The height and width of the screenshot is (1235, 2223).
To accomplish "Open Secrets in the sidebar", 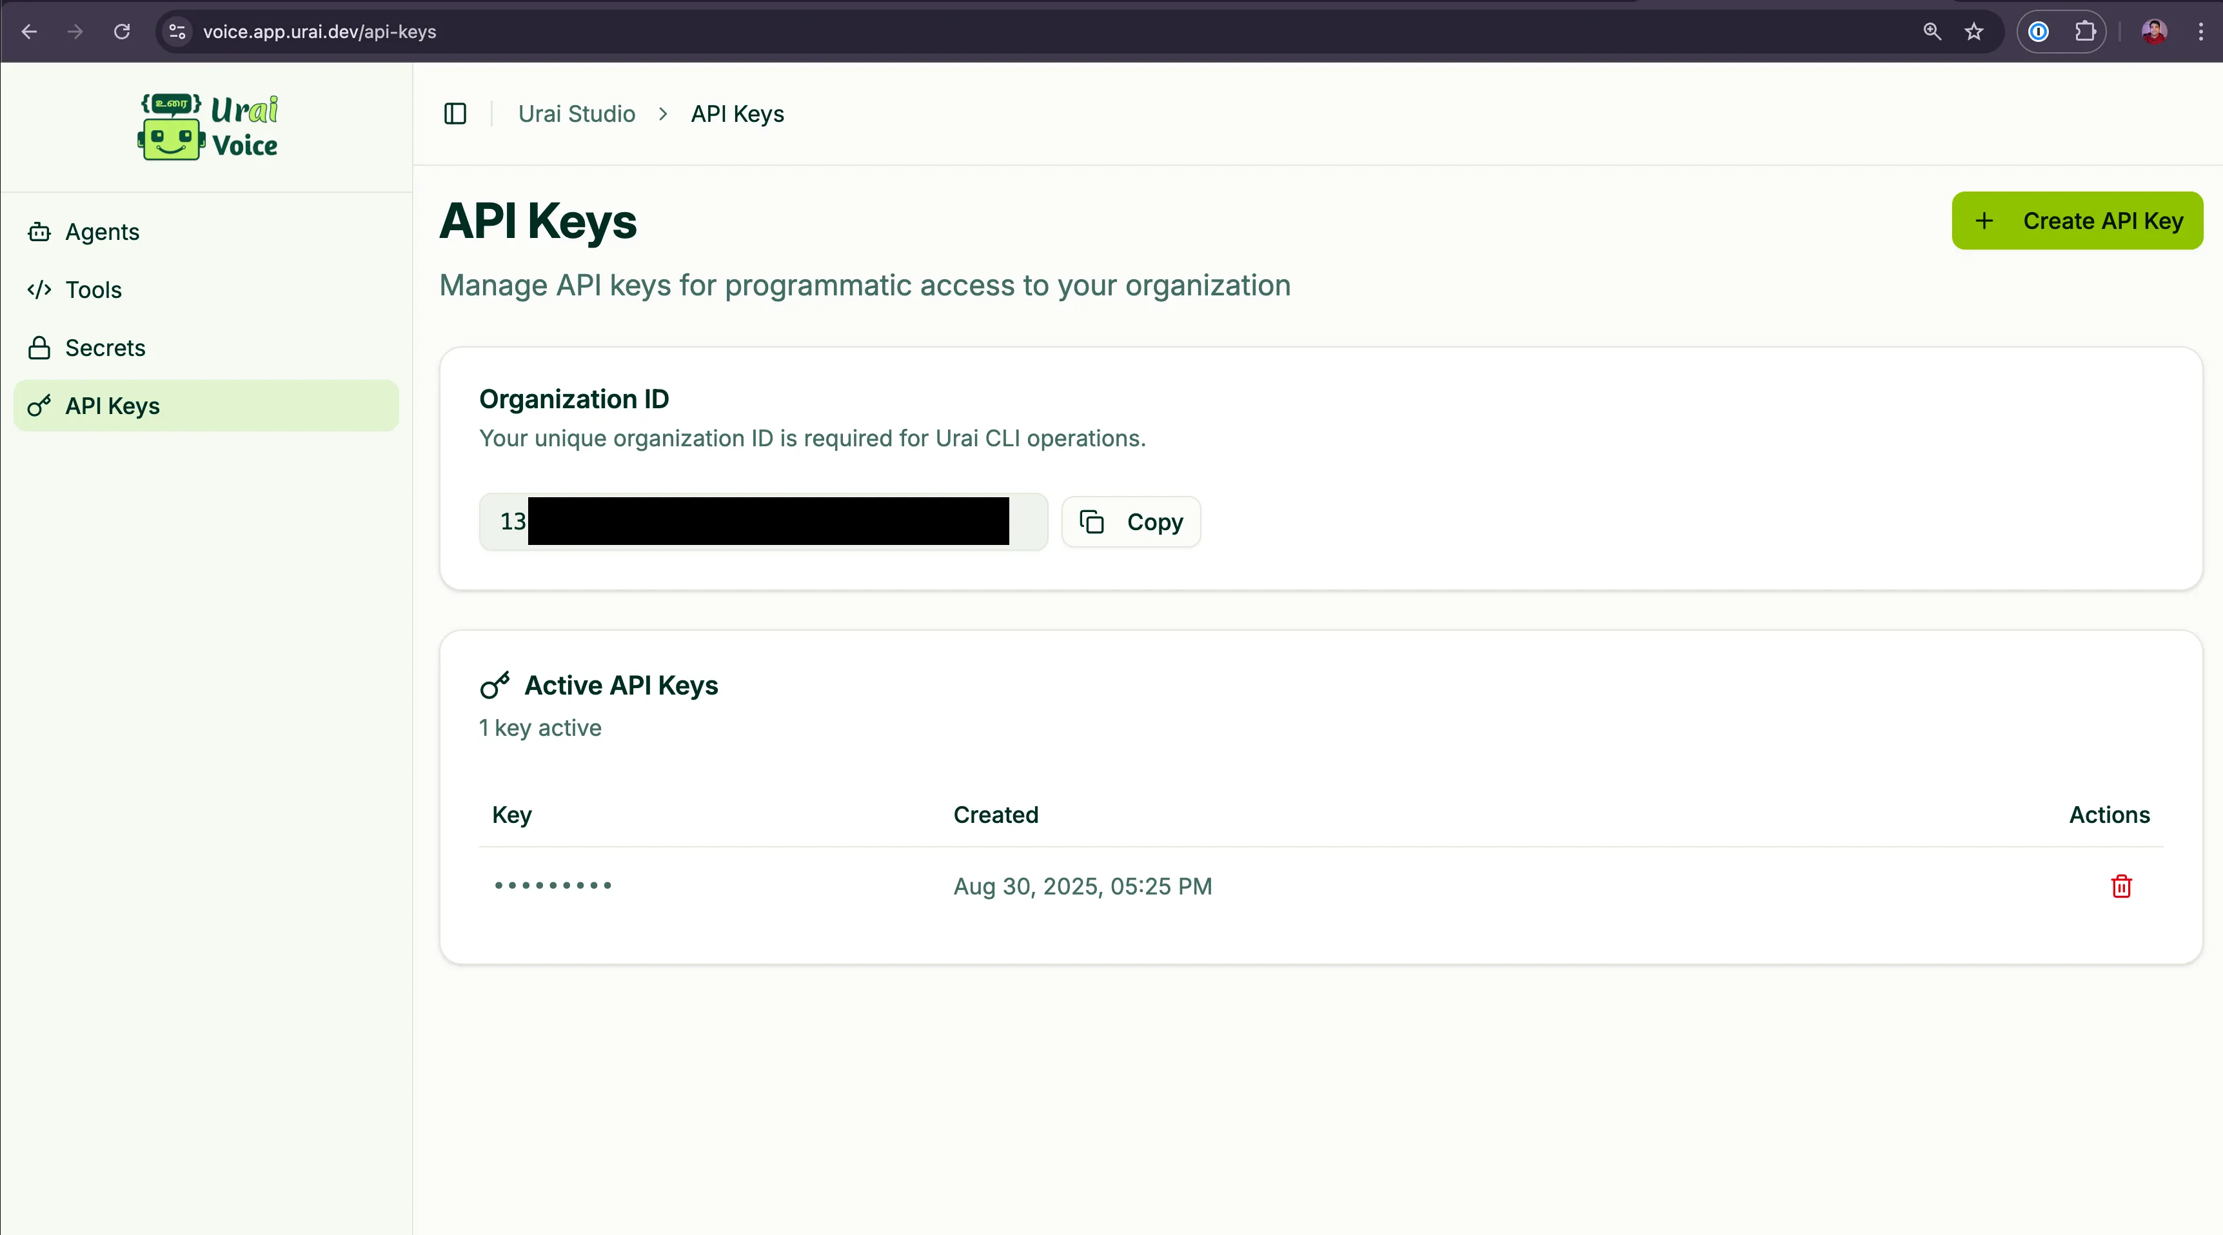I will click(x=205, y=348).
